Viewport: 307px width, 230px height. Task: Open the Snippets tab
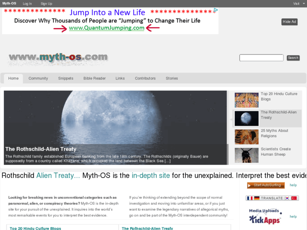pos(65,78)
